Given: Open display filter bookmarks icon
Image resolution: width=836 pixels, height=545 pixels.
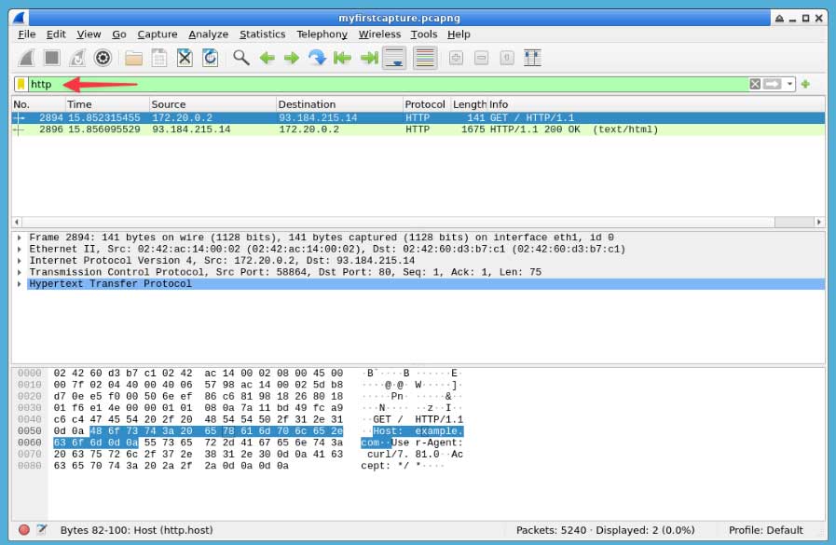Looking at the screenshot, I should coord(21,84).
